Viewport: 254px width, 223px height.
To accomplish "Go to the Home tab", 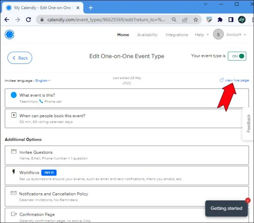I will coord(123,35).
